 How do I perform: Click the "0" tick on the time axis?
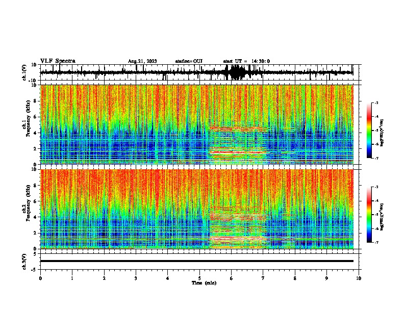[x=40, y=278]
